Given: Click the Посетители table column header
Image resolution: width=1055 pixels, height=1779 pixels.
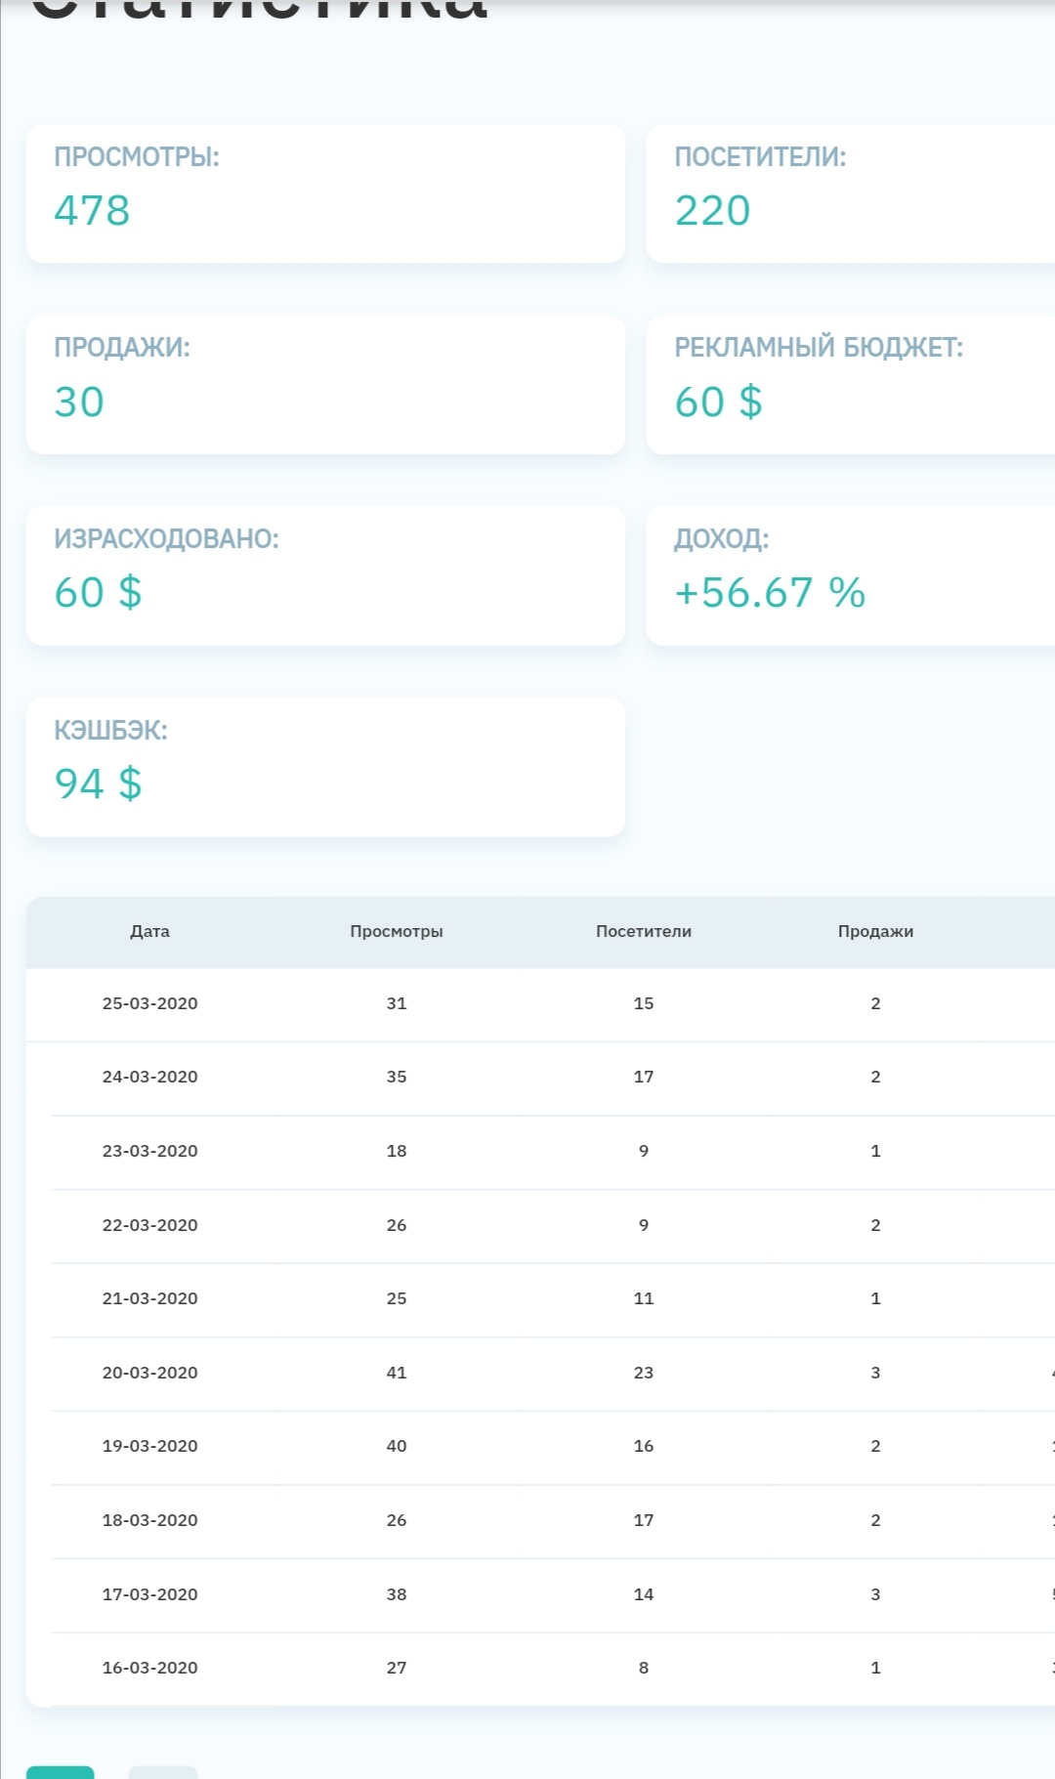Looking at the screenshot, I should click(644, 931).
